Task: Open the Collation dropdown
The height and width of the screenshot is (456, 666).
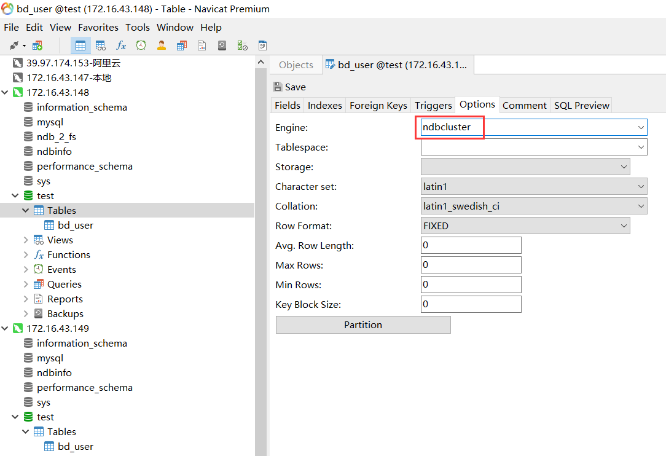Action: (x=641, y=206)
